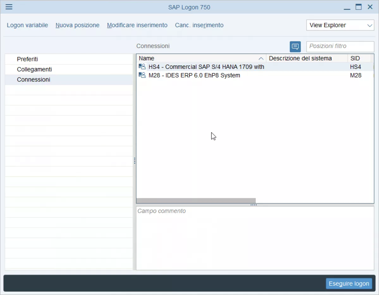Click Modificare inserimento link

click(x=137, y=25)
